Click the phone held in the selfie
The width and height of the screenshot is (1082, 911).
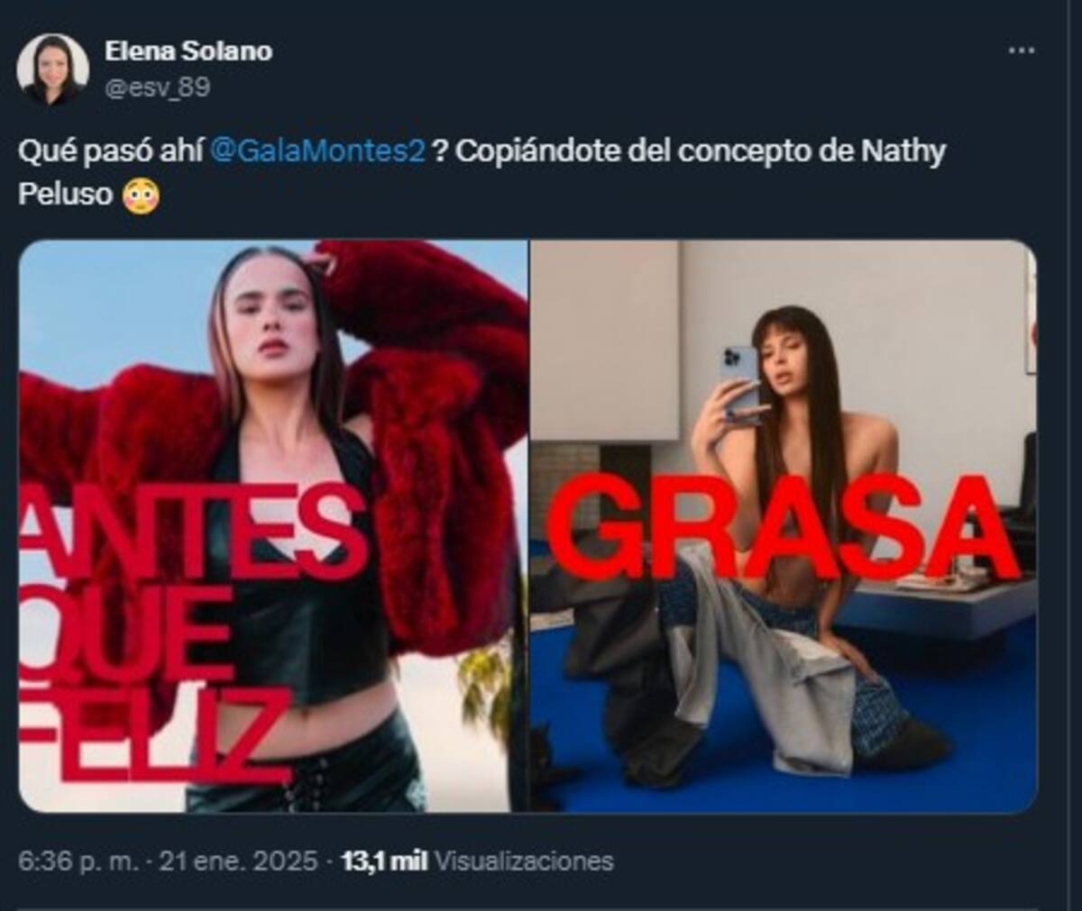coord(741,378)
